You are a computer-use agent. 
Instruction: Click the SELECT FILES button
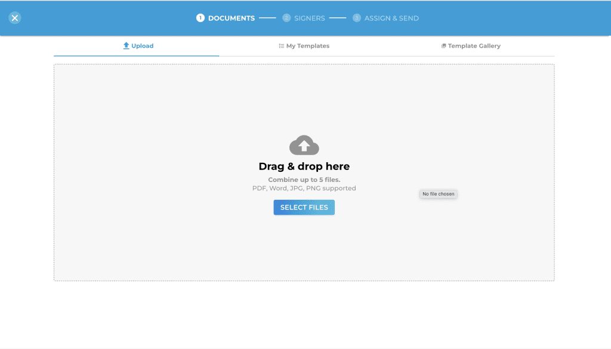[304, 207]
